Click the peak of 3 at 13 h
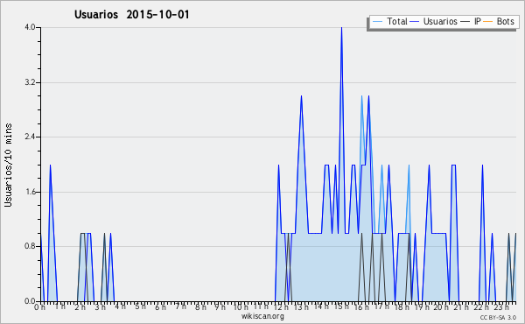 pyautogui.click(x=301, y=96)
